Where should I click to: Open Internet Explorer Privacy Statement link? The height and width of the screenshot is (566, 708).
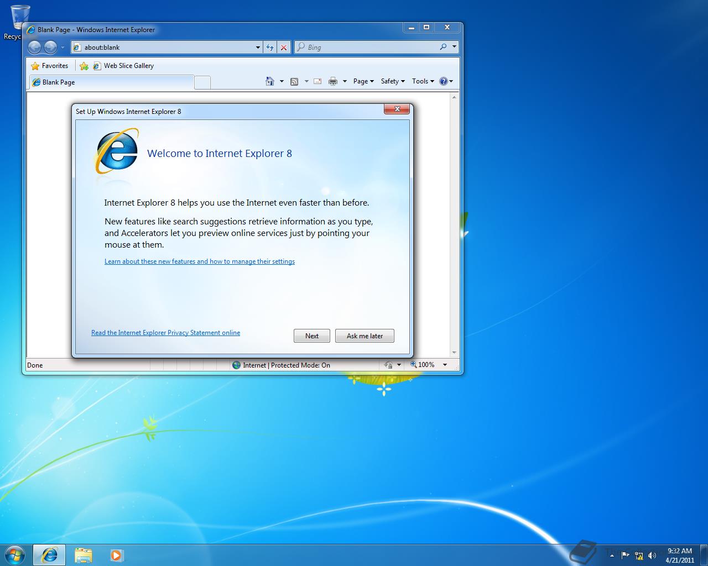[x=165, y=333]
